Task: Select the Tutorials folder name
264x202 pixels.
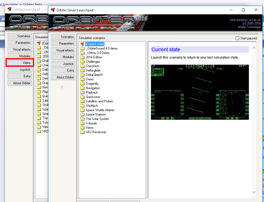Action: click(91, 123)
